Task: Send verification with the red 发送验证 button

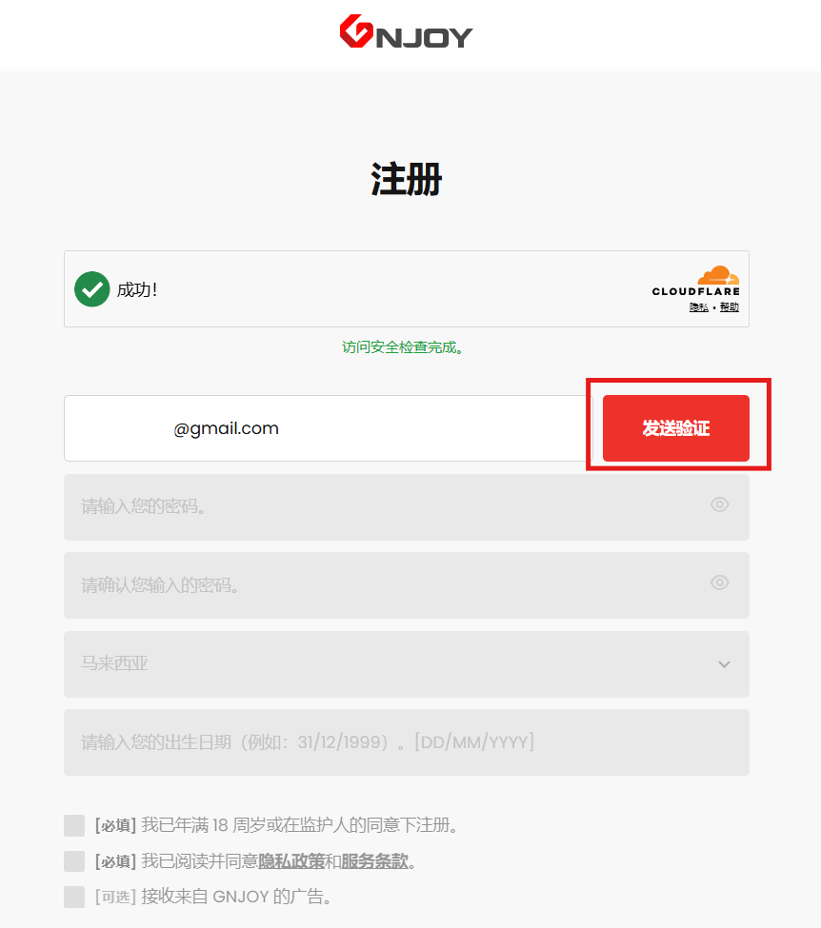Action: point(676,428)
